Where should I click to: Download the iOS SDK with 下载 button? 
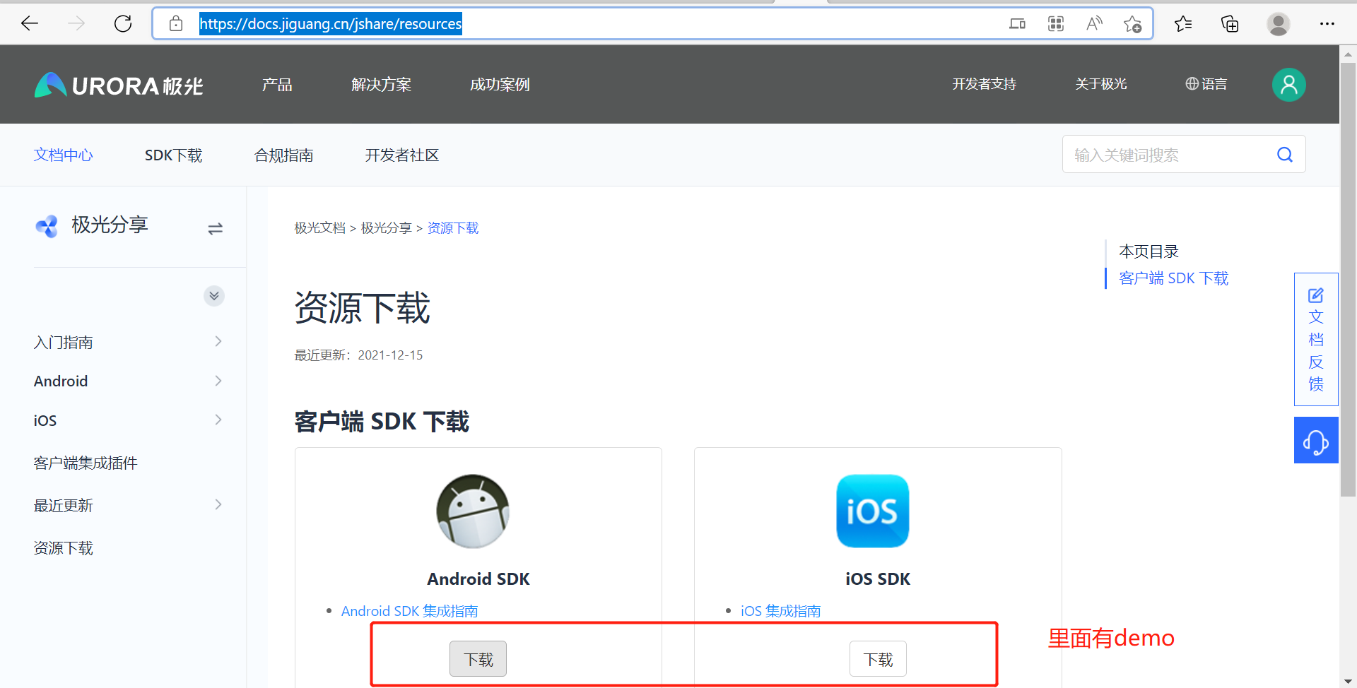(x=878, y=659)
